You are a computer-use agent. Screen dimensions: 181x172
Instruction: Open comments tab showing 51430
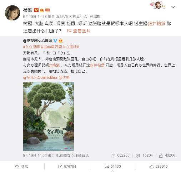(x=113, y=166)
